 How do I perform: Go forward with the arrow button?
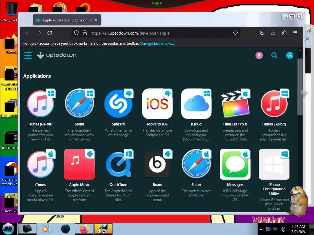click(x=39, y=33)
